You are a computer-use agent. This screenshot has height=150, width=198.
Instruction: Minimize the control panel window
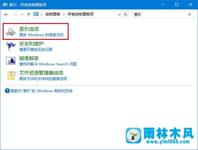(163, 5)
